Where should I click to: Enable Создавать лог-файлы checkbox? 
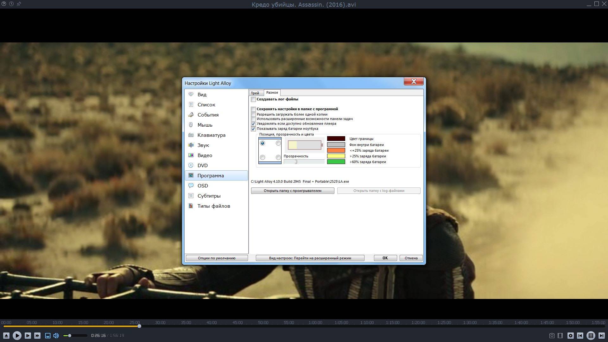click(x=253, y=99)
